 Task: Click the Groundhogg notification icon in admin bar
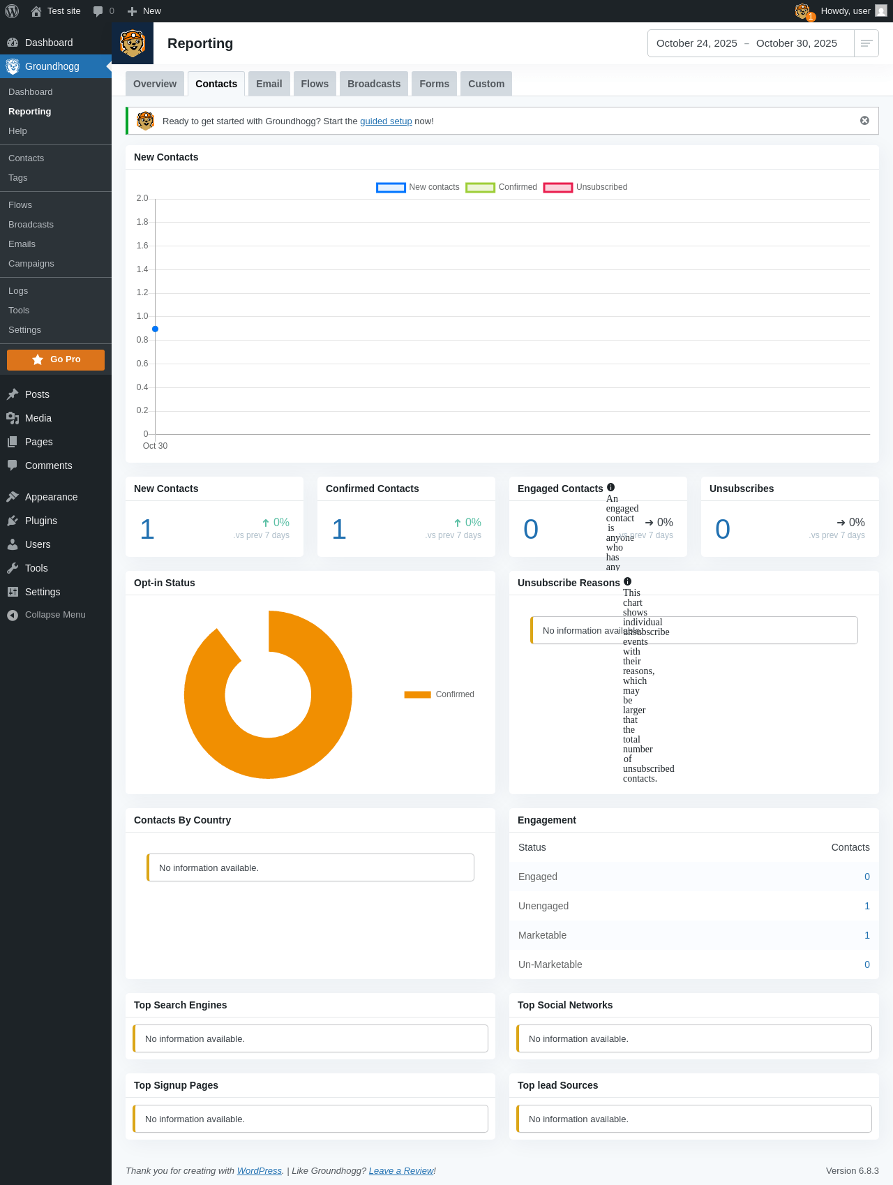tap(804, 11)
